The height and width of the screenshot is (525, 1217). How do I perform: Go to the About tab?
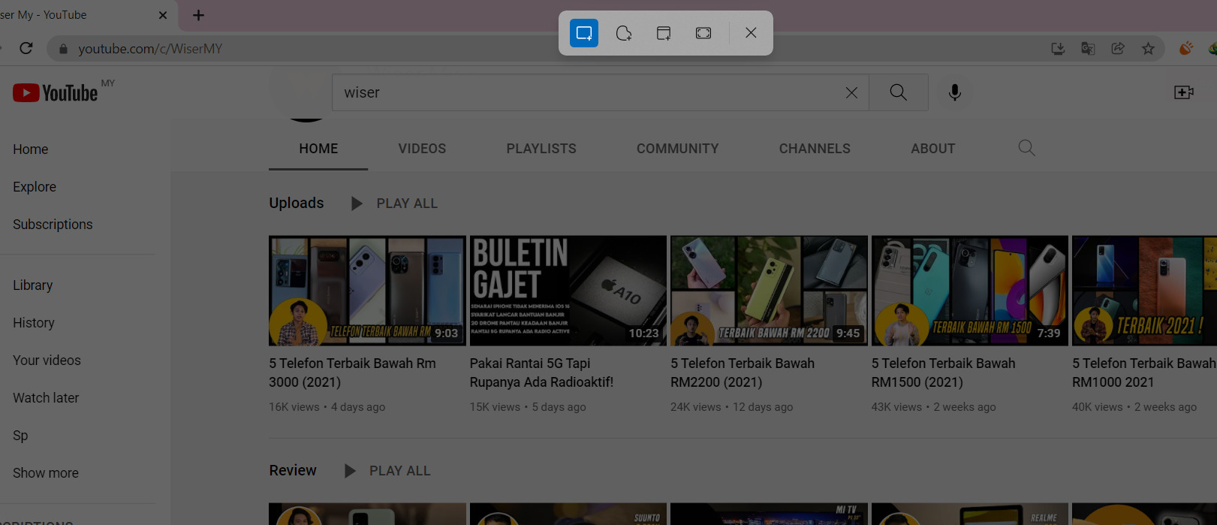932,149
